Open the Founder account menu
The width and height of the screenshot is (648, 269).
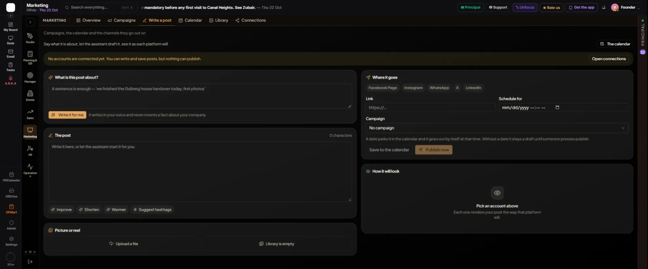[625, 8]
